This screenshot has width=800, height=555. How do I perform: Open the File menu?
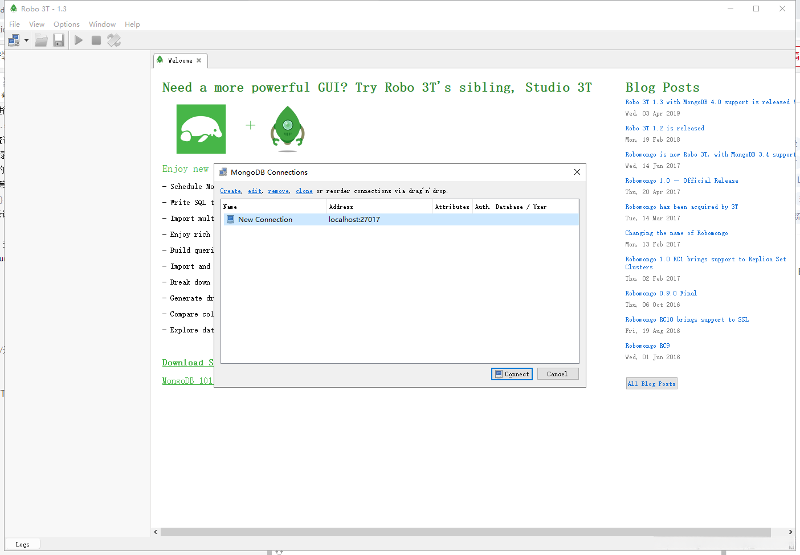pyautogui.click(x=15, y=24)
